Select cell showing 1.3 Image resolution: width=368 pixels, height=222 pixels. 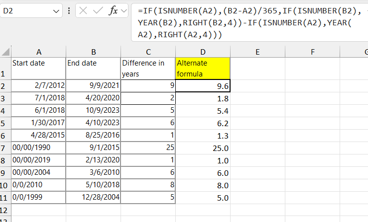[203, 136]
